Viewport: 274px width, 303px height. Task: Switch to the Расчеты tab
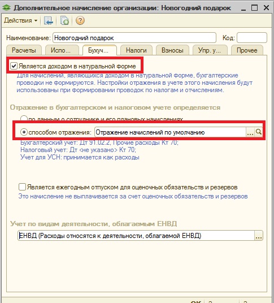click(24, 50)
